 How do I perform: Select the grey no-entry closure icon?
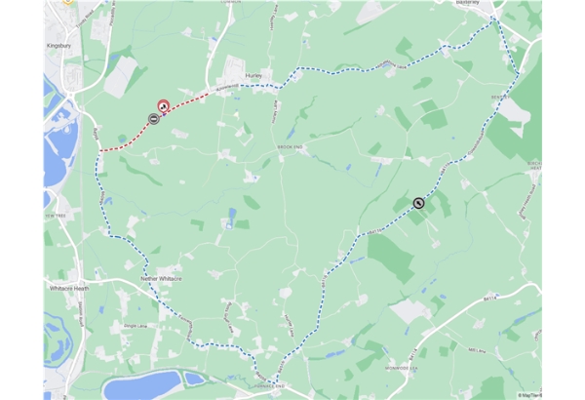click(154, 119)
